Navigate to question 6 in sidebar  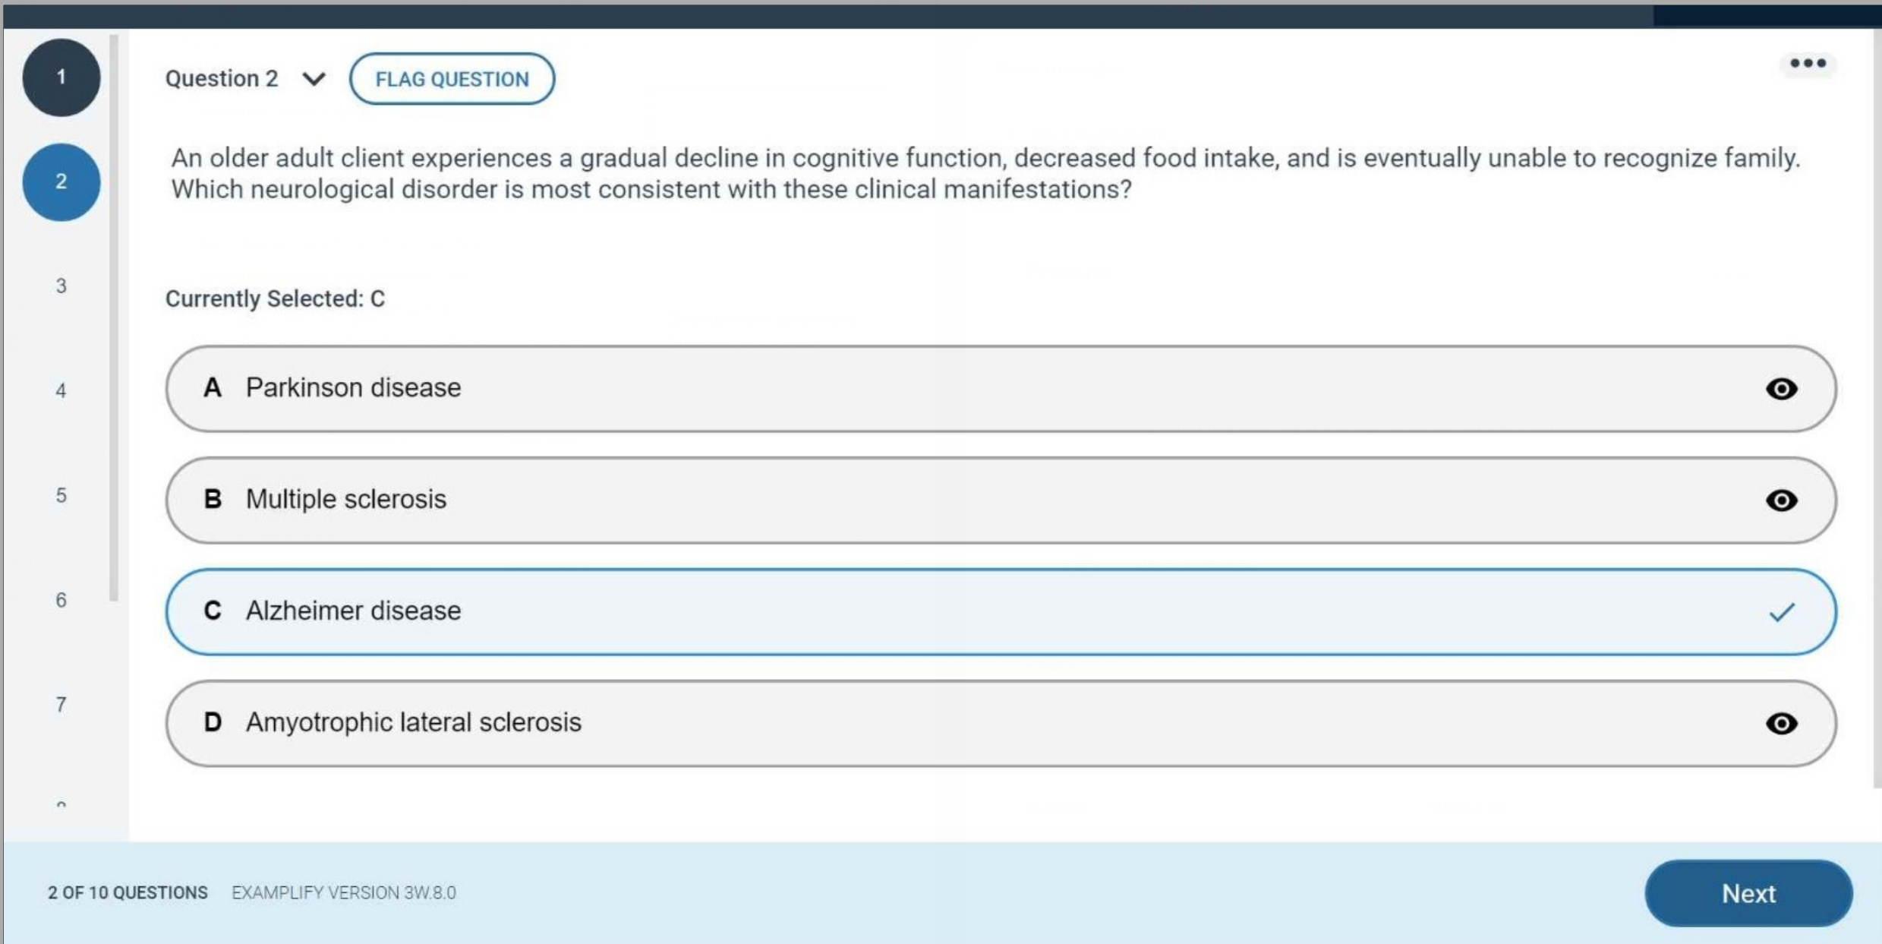pyautogui.click(x=61, y=599)
